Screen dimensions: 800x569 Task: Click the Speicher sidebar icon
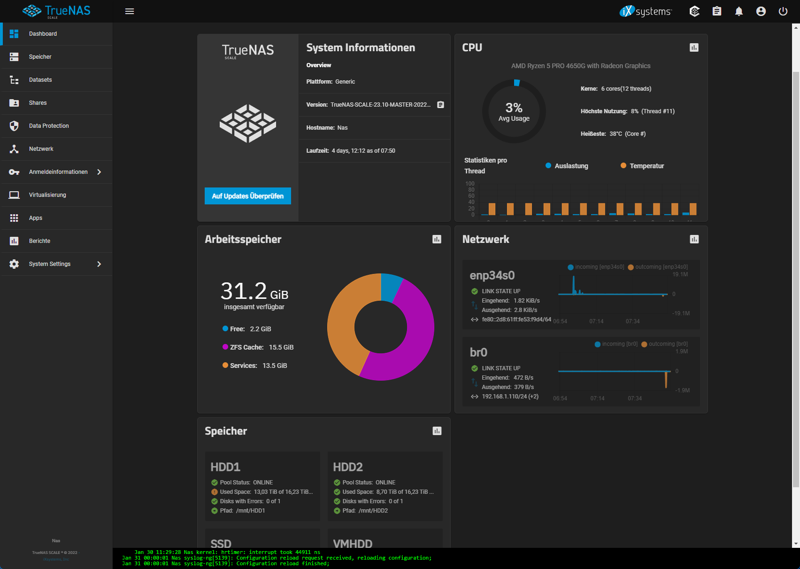tap(14, 57)
